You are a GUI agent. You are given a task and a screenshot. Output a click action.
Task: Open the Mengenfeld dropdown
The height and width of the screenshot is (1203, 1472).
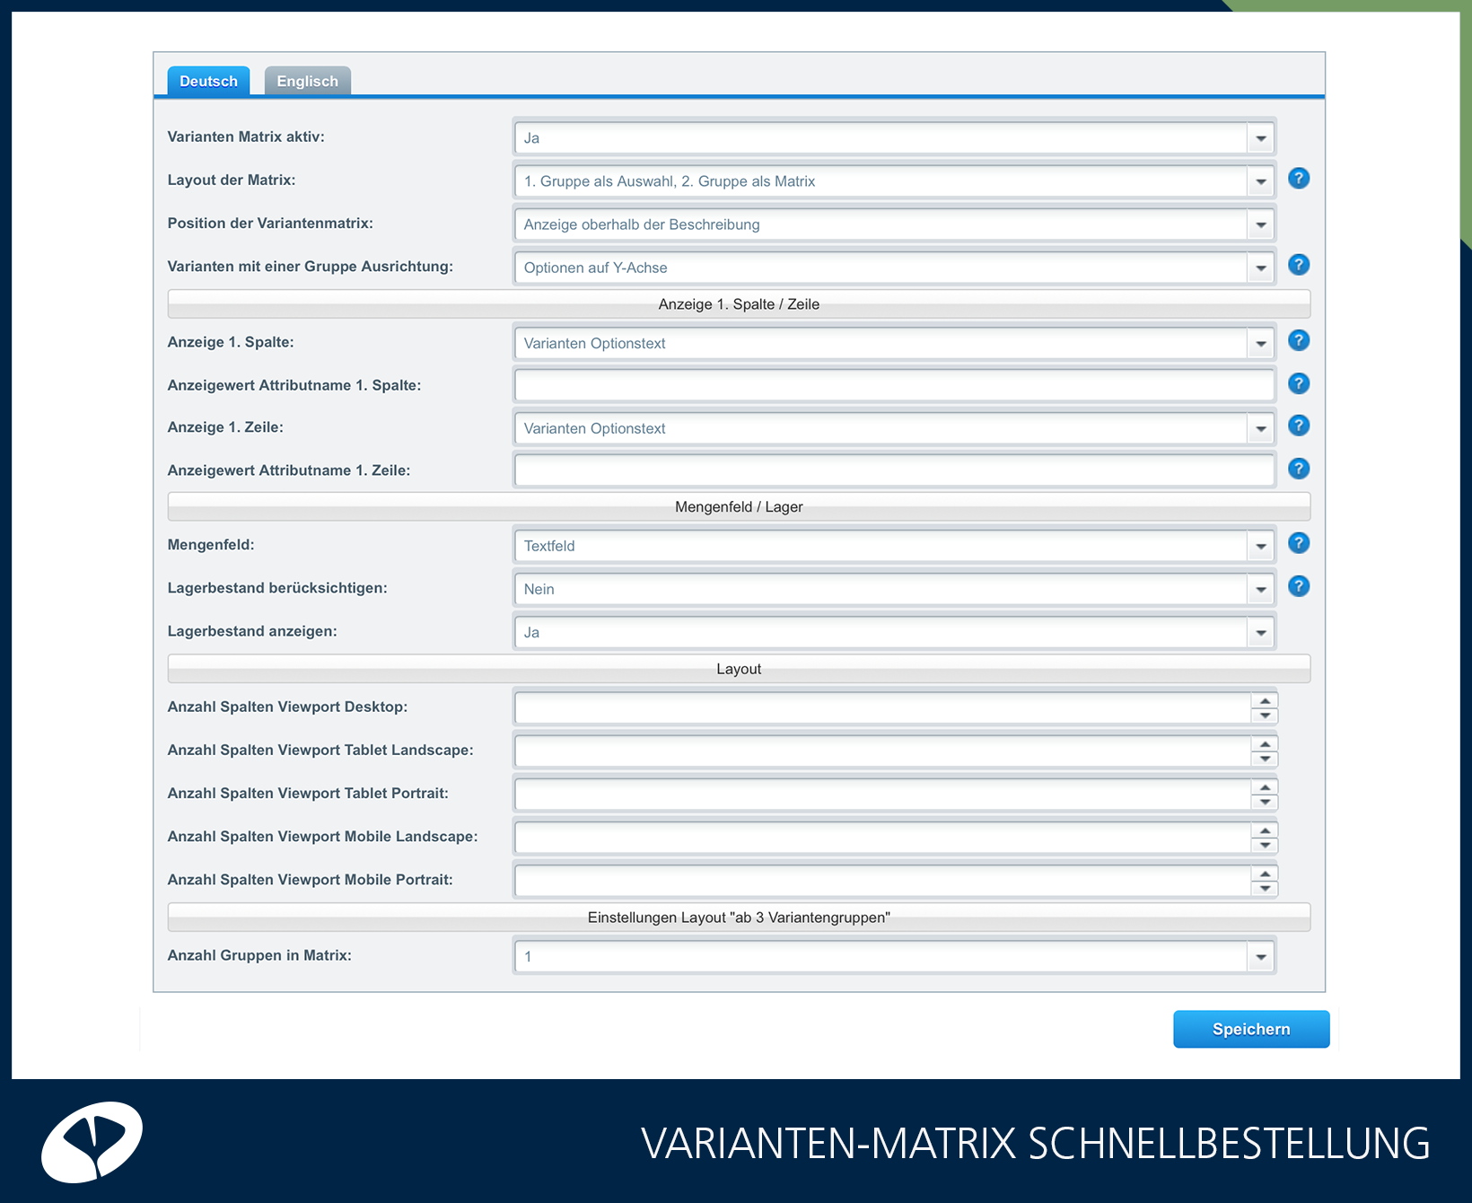click(1260, 546)
